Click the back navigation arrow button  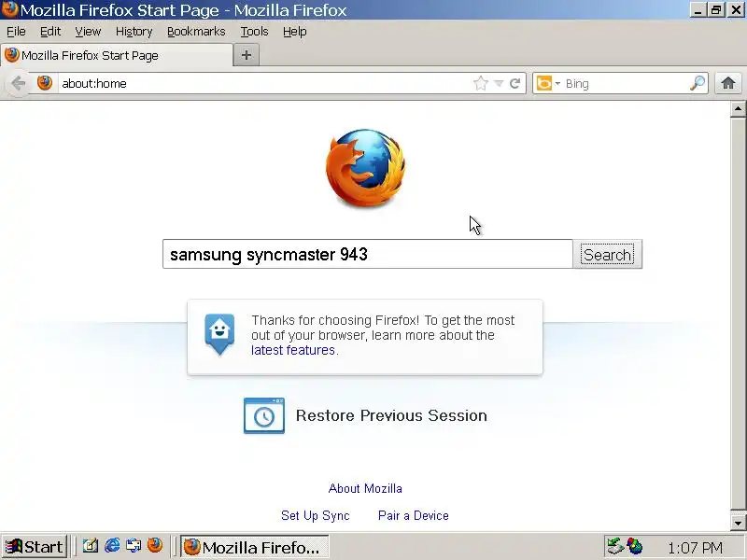[x=18, y=83]
